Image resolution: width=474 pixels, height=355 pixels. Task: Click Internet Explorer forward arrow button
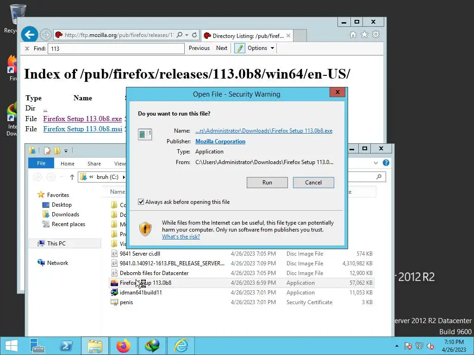45,35
